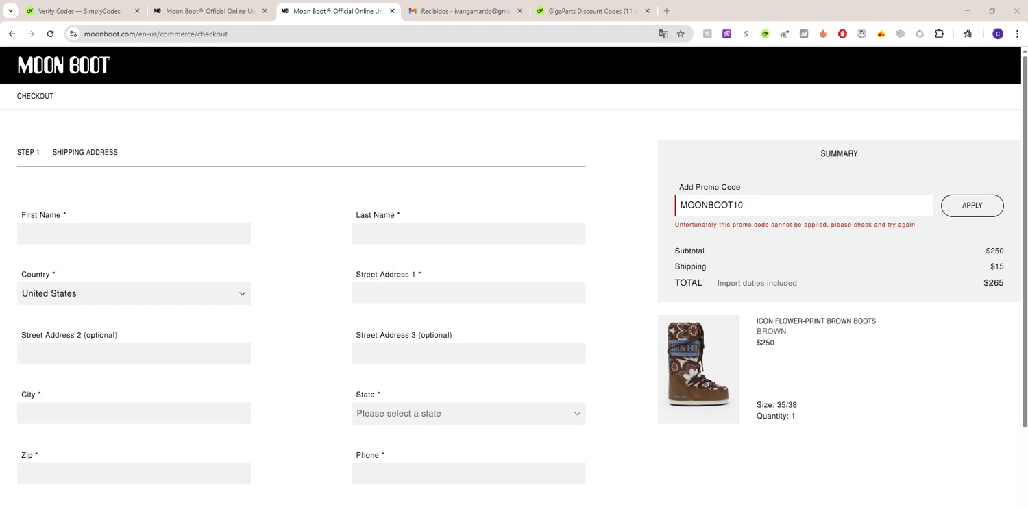Close the Recibidos Gmail tab

pyautogui.click(x=519, y=11)
